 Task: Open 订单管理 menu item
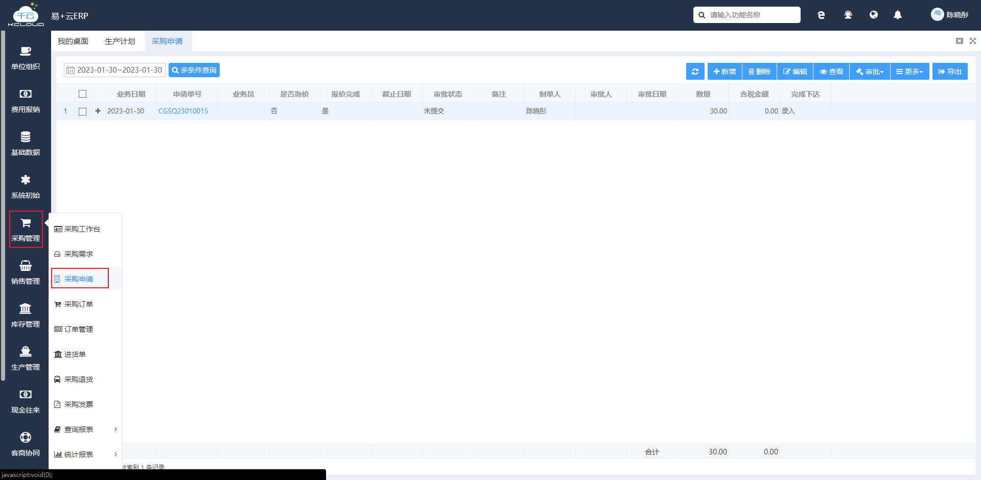click(86, 329)
